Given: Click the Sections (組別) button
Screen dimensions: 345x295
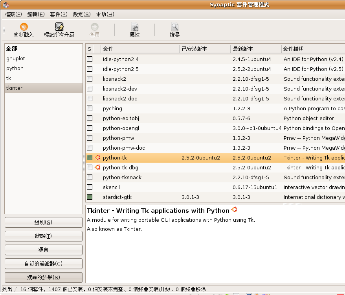Looking at the screenshot, I should 44,222.
